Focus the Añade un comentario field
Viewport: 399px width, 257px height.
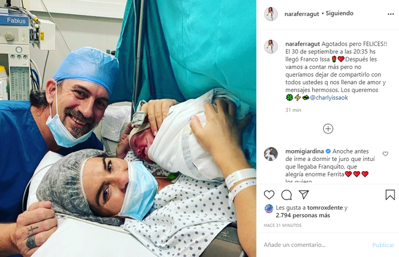click(316, 245)
